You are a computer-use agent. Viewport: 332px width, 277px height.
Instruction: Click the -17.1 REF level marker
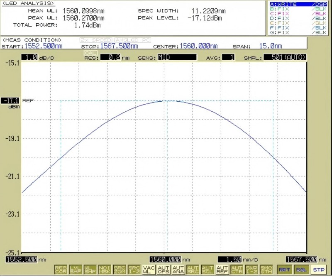10,101
